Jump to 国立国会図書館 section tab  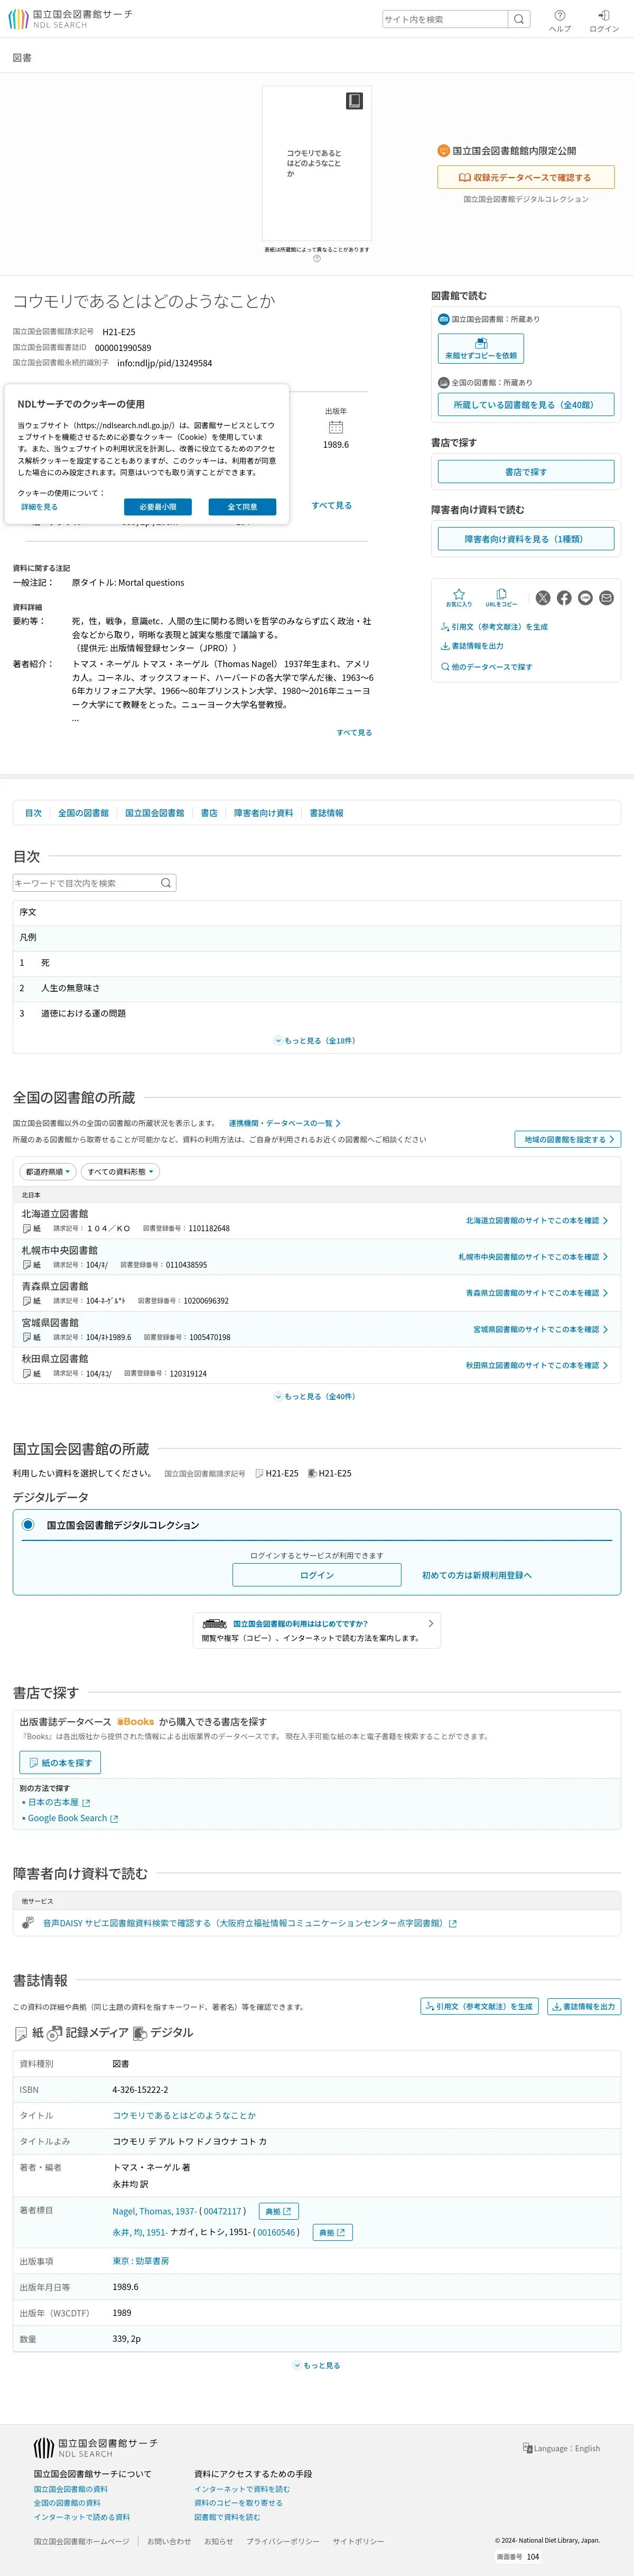click(x=155, y=813)
